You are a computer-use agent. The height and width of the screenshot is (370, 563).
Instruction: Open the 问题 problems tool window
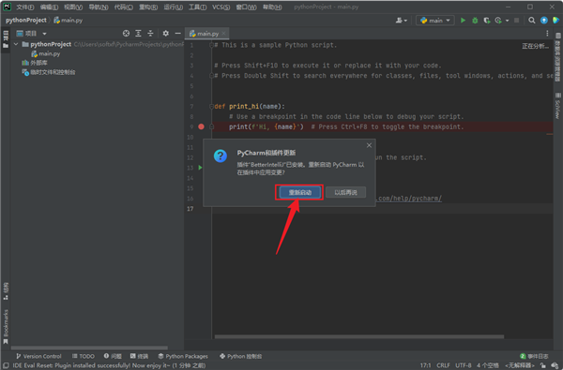coord(113,356)
